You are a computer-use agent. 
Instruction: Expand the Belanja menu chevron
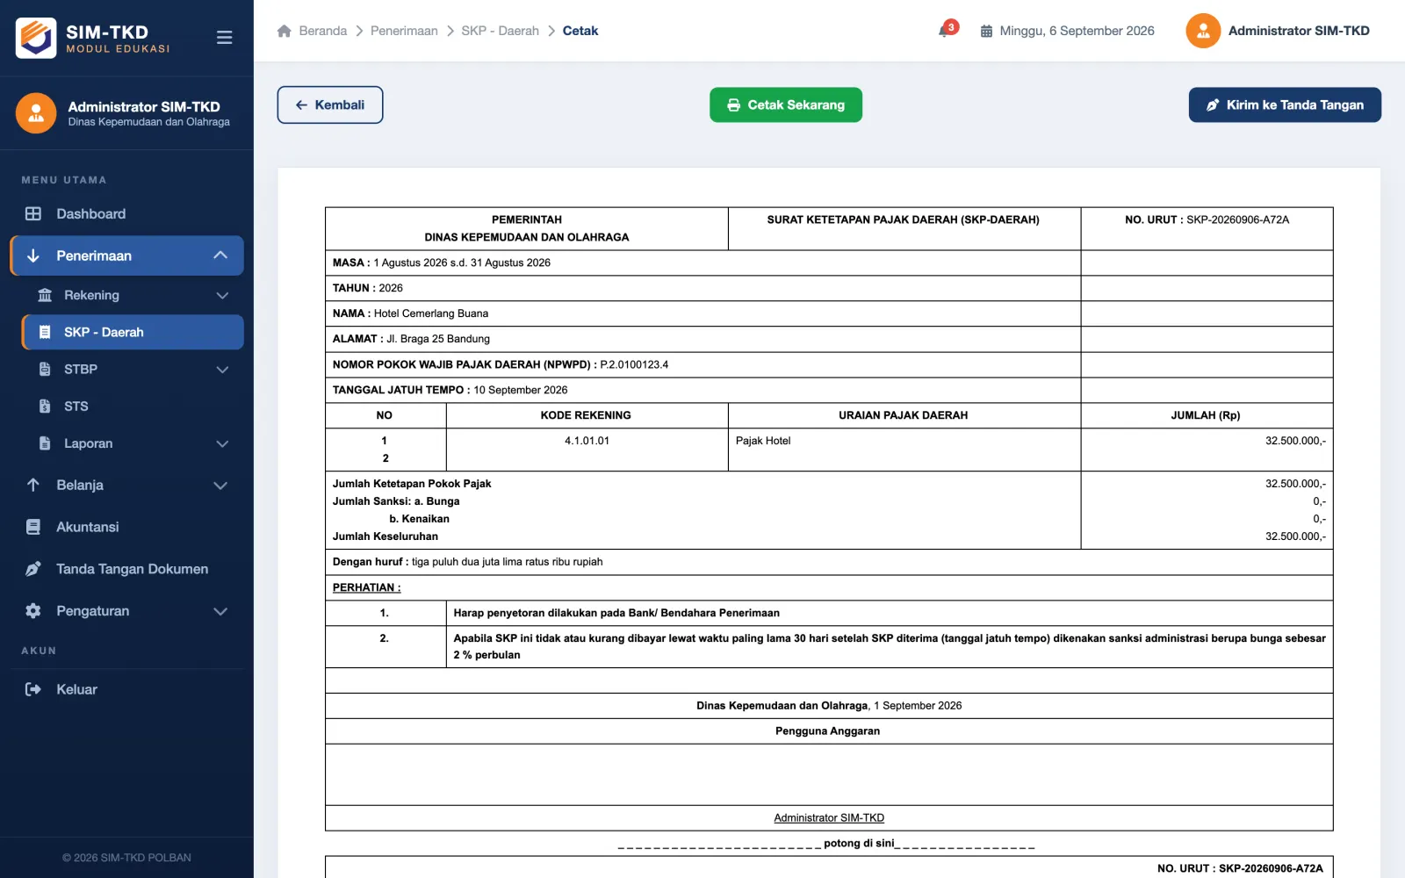pyautogui.click(x=220, y=486)
